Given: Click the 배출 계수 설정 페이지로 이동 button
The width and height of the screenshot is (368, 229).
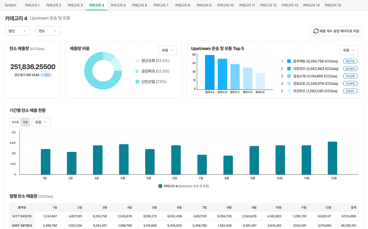Looking at the screenshot, I should tap(336, 31).
